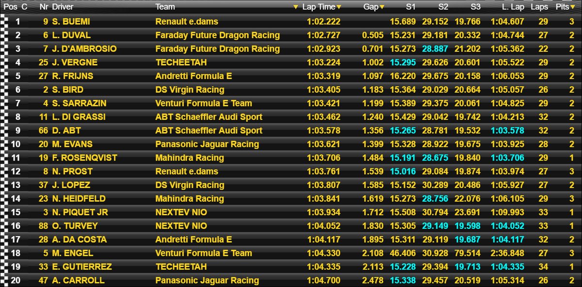
Task: Select driver F. ROSENQVIST
Action: pyautogui.click(x=84, y=158)
